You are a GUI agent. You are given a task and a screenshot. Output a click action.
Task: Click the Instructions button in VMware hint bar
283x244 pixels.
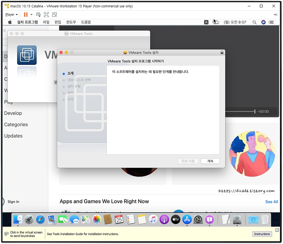tap(262, 234)
